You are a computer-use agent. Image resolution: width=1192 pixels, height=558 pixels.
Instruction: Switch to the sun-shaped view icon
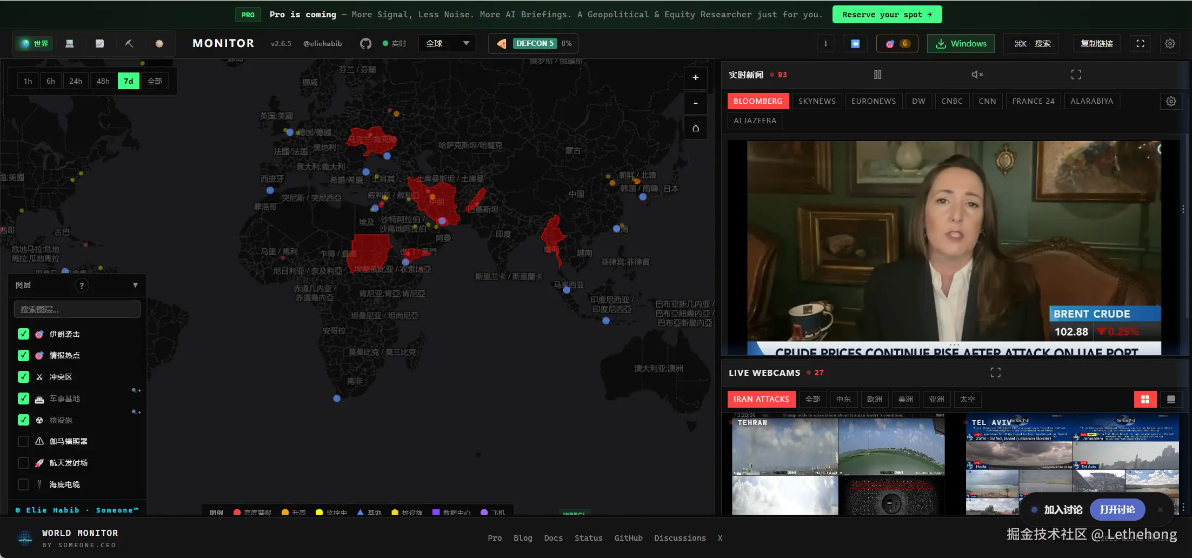tap(159, 44)
